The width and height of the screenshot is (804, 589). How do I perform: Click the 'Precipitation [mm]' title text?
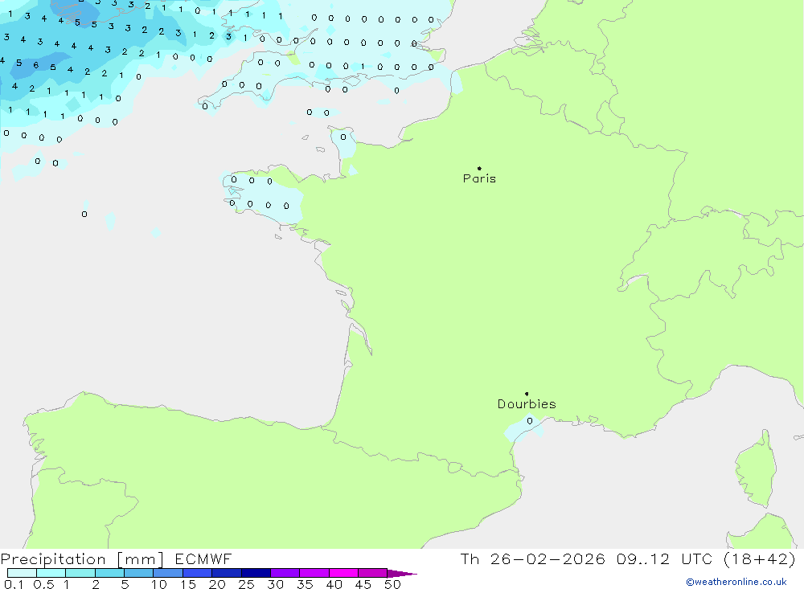pos(82,559)
